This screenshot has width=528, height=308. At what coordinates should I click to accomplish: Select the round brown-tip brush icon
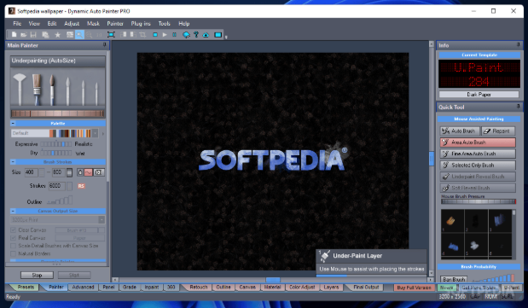coord(52,90)
